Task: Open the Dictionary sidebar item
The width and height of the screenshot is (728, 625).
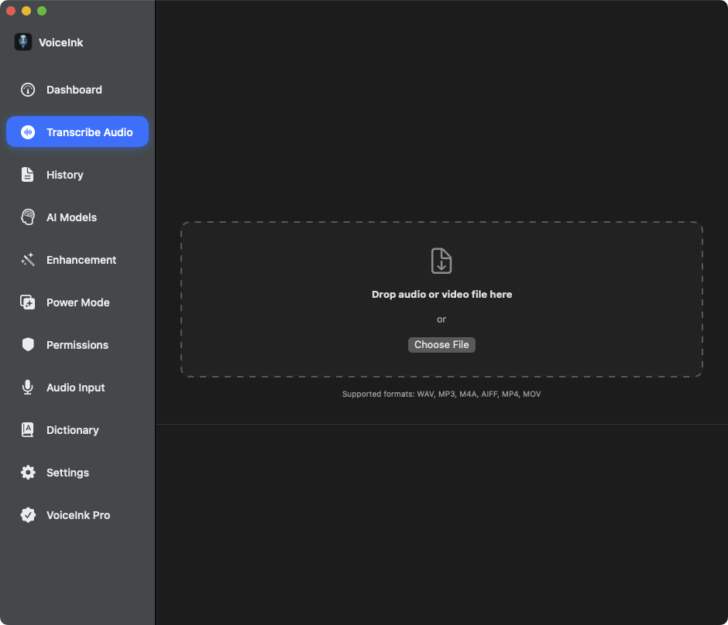Action: pos(72,430)
